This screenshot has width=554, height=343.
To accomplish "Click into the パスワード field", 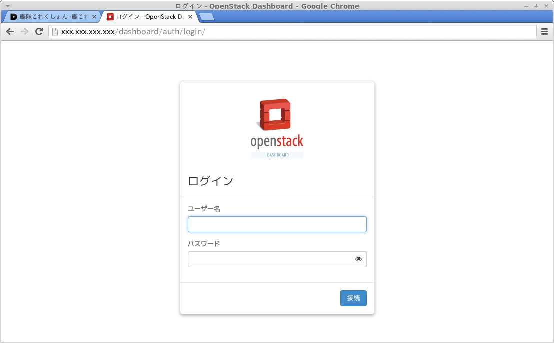I will click(270, 259).
